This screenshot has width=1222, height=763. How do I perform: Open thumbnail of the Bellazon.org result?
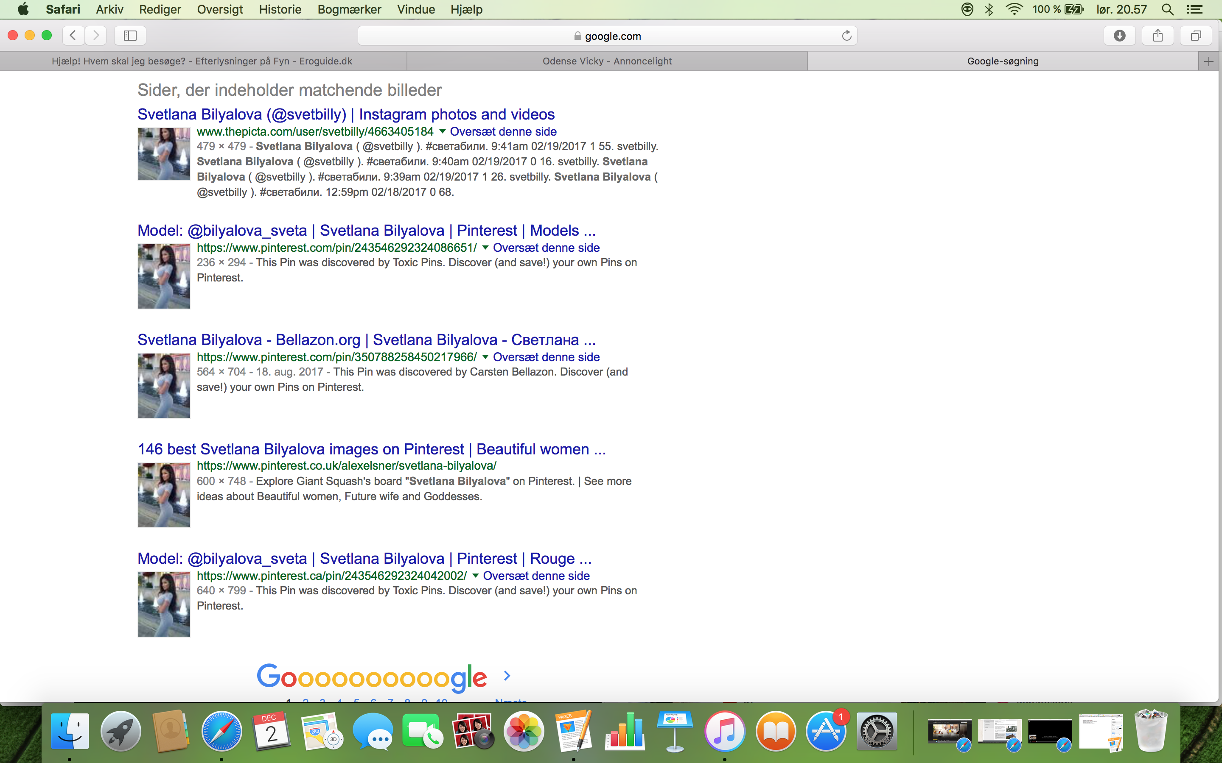164,386
